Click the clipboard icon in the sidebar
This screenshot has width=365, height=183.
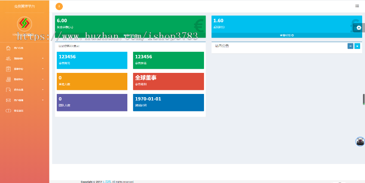coord(9,69)
